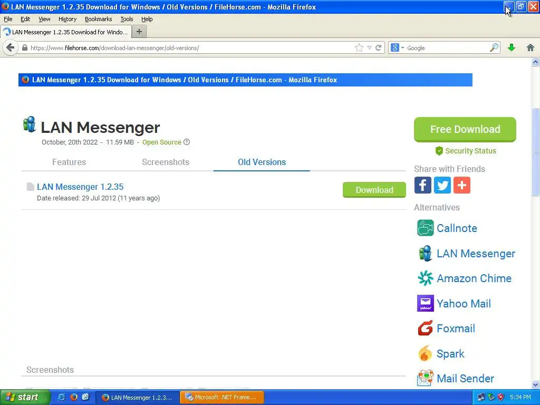Click the vertical scrollbar thumb
Screen dimensions: 540x405
point(535,152)
